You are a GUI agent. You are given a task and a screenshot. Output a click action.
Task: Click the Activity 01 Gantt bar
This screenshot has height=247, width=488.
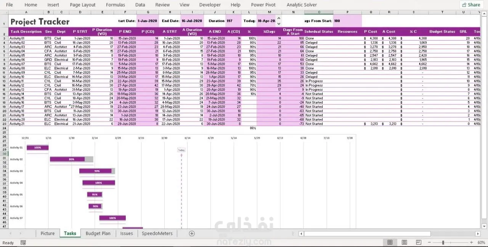coord(37,147)
